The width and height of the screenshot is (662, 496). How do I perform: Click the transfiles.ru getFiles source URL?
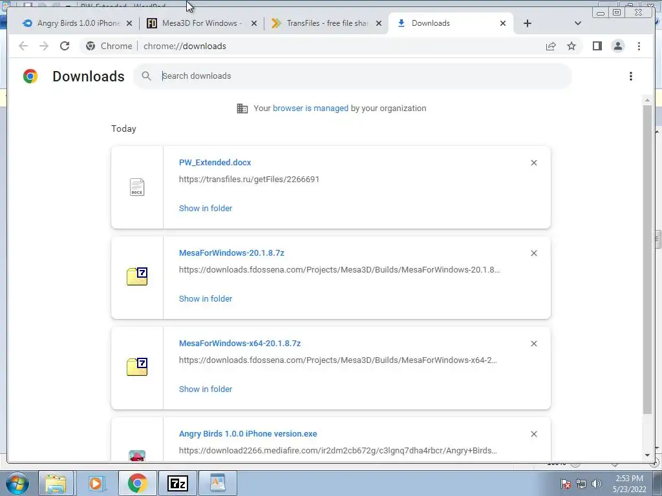(249, 180)
